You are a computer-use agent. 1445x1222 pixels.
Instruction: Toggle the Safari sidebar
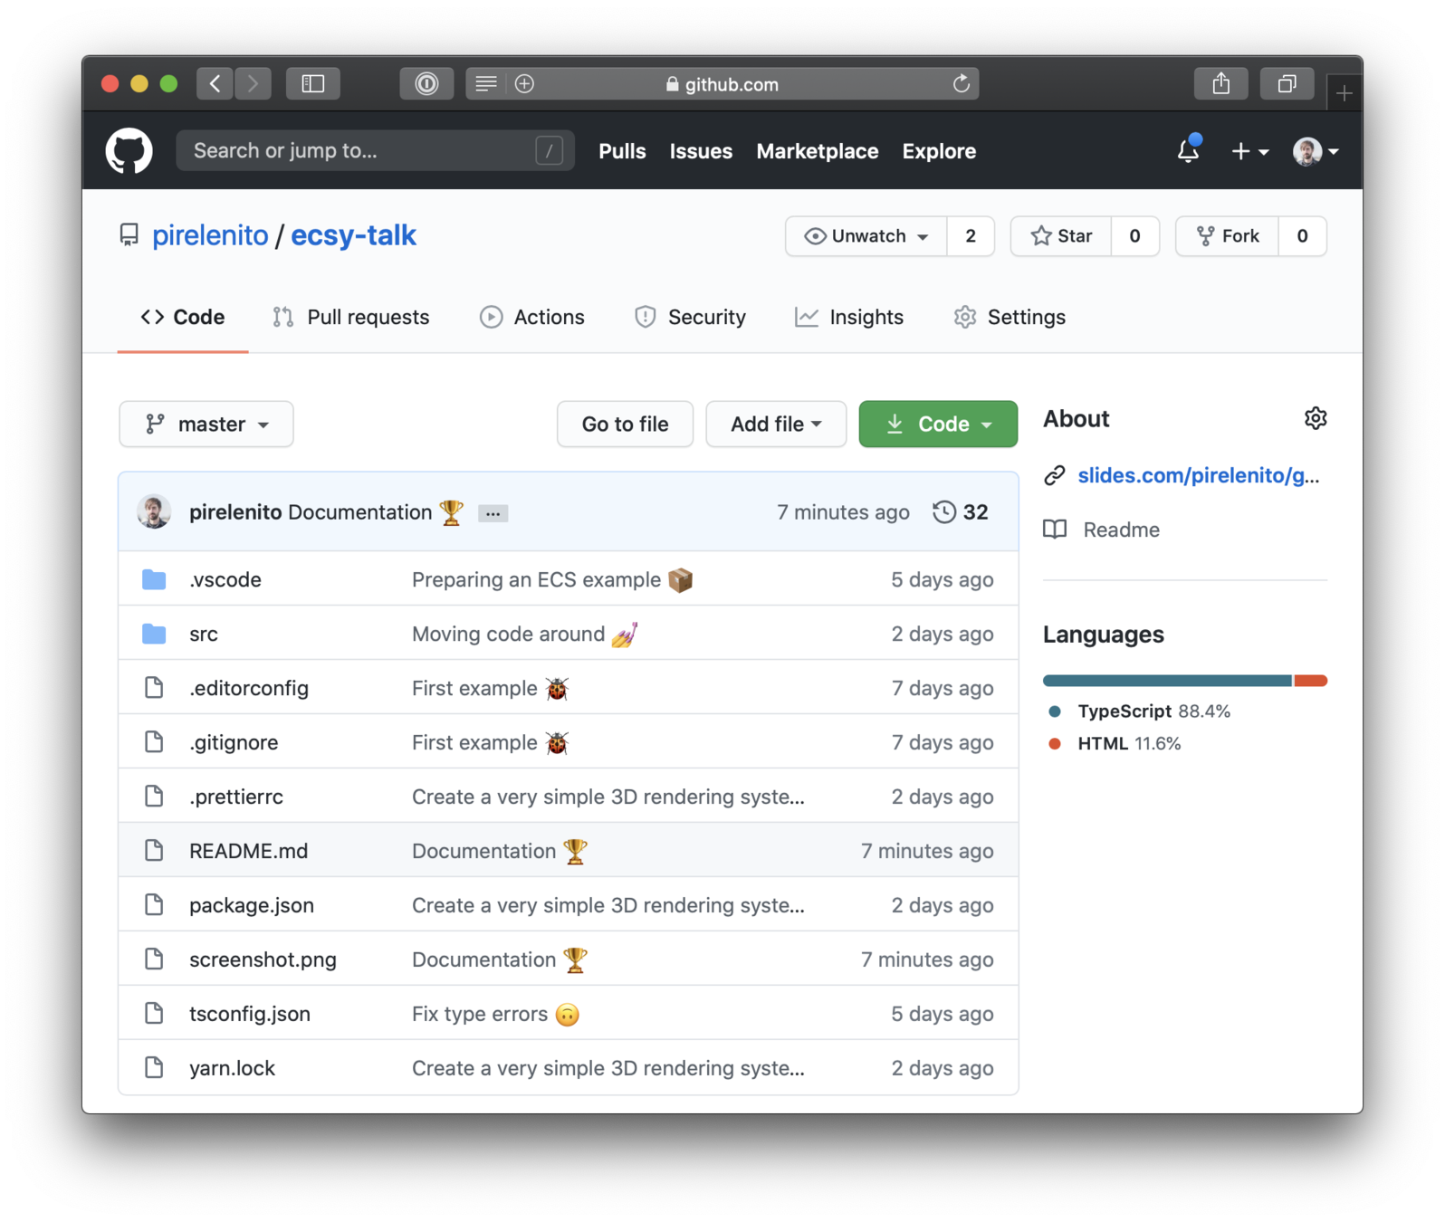coord(313,84)
